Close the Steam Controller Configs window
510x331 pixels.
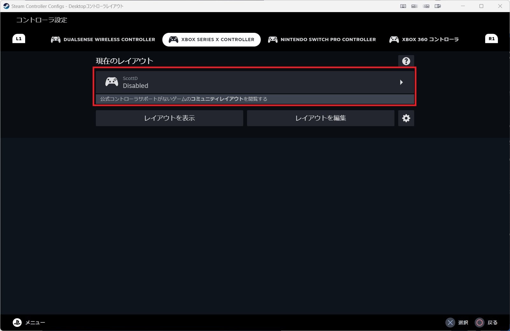coord(500,6)
